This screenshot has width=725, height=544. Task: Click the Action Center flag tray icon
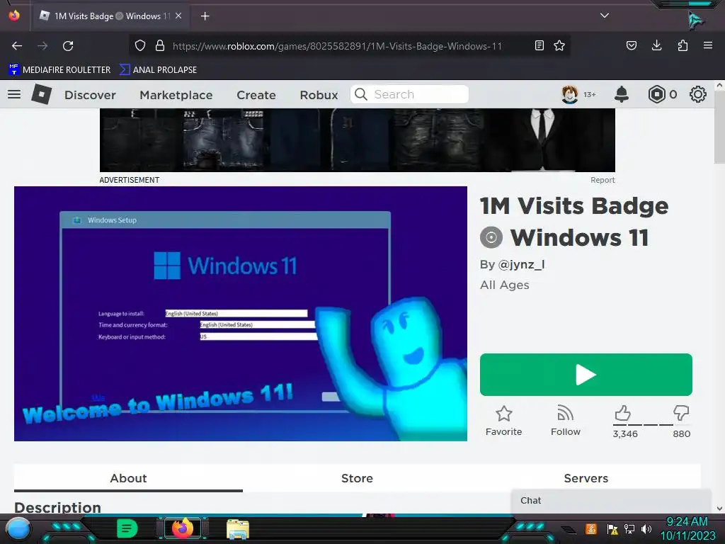(612, 528)
